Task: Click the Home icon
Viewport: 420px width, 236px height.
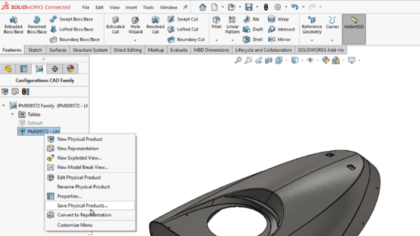Action: click(203, 7)
